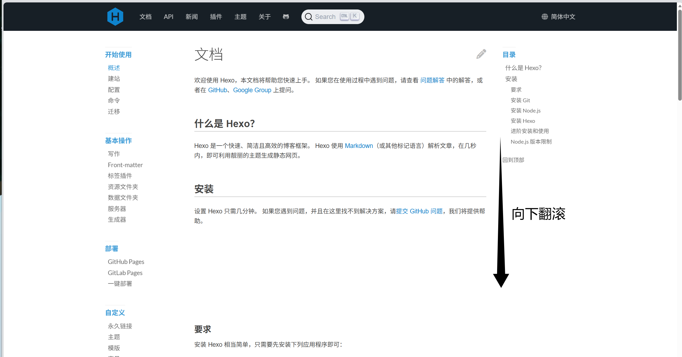Image resolution: width=682 pixels, height=357 pixels.
Task: Focus the Search input field
Action: point(325,17)
